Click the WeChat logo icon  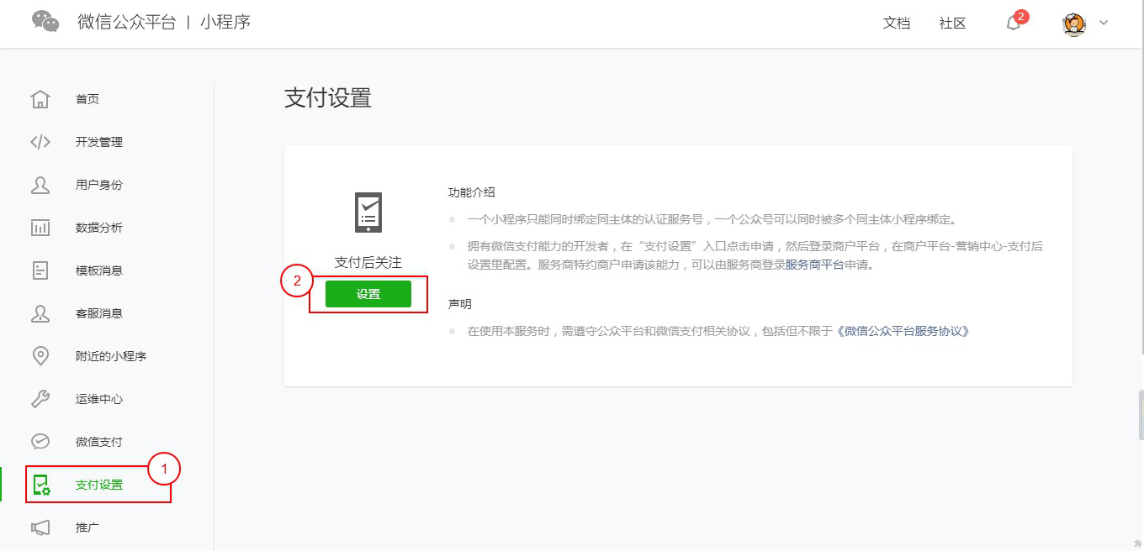(45, 22)
